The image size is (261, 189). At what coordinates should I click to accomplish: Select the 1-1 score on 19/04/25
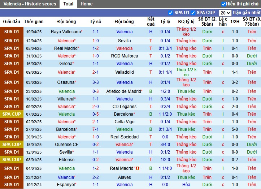coord(96,32)
